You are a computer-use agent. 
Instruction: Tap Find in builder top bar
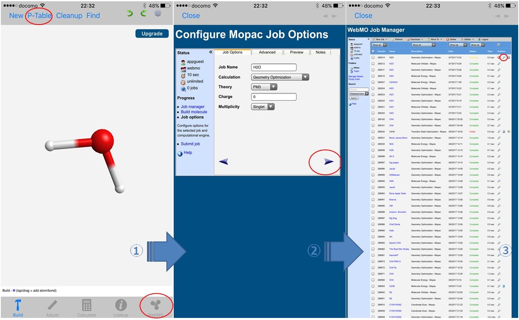93,16
